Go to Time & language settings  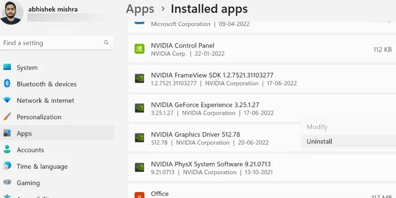point(57,166)
